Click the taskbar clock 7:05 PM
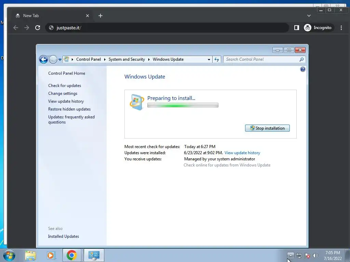Screen dimensions: 350x262 tap(333, 256)
